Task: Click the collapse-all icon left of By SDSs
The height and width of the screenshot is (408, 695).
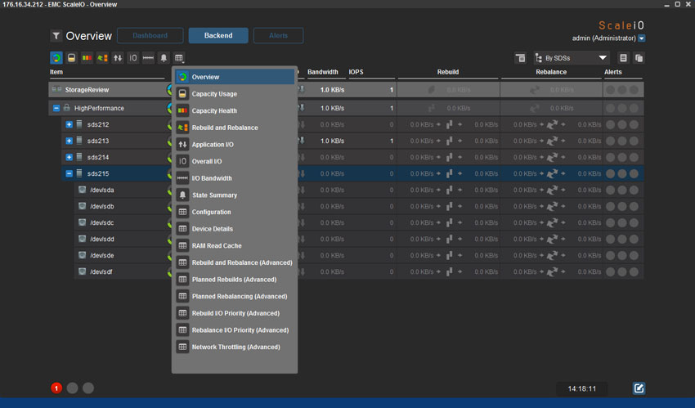Action: [520, 58]
